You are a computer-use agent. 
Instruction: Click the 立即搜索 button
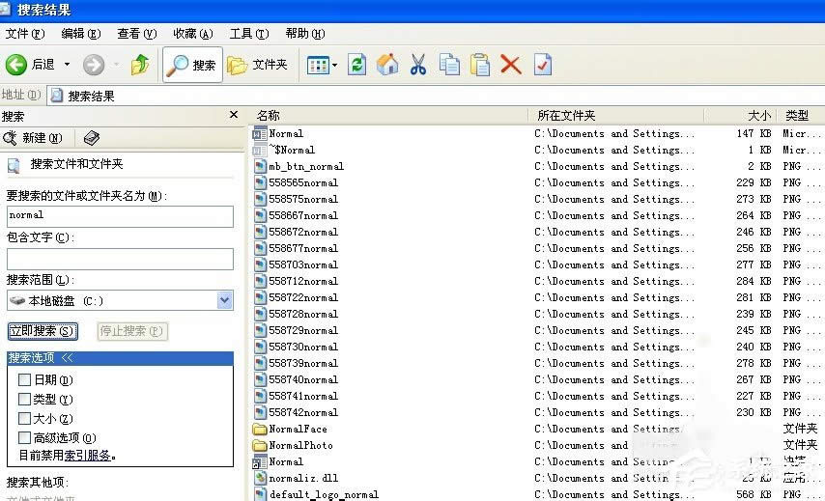42,331
